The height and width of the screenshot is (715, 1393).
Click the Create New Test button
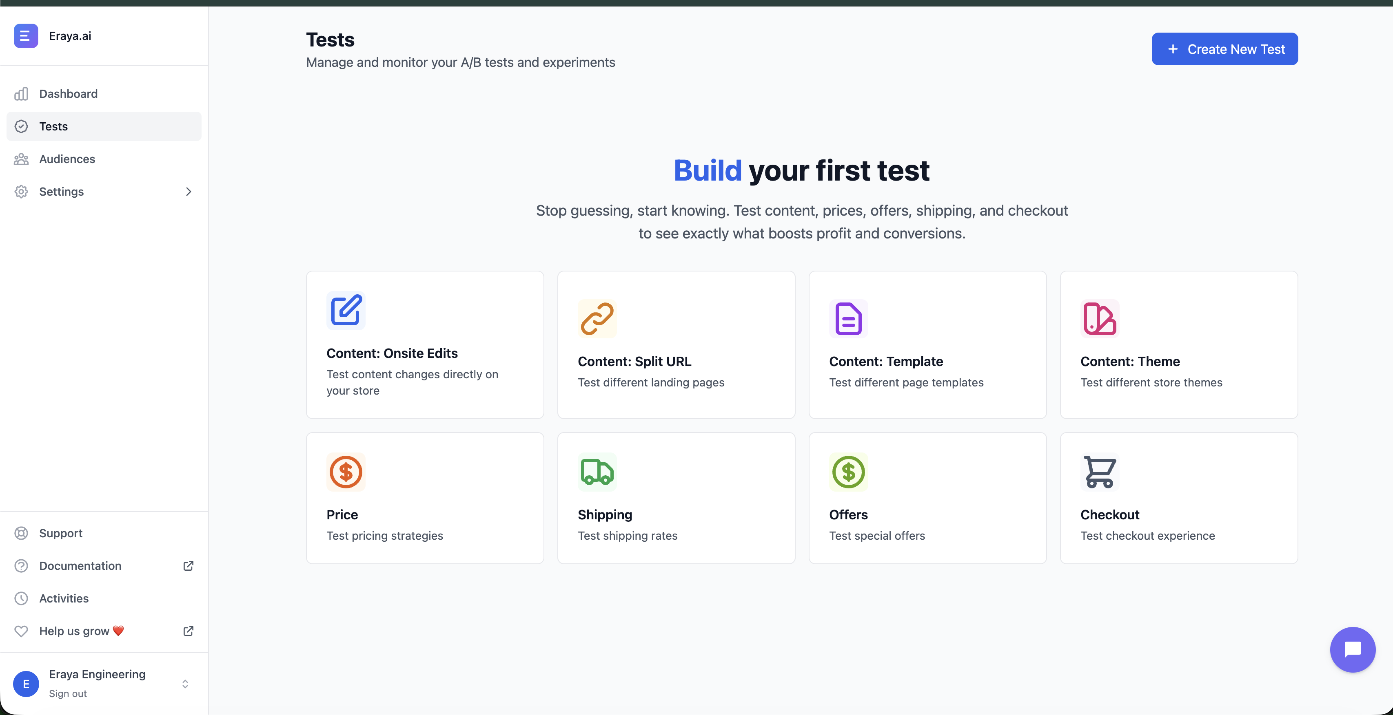point(1224,49)
